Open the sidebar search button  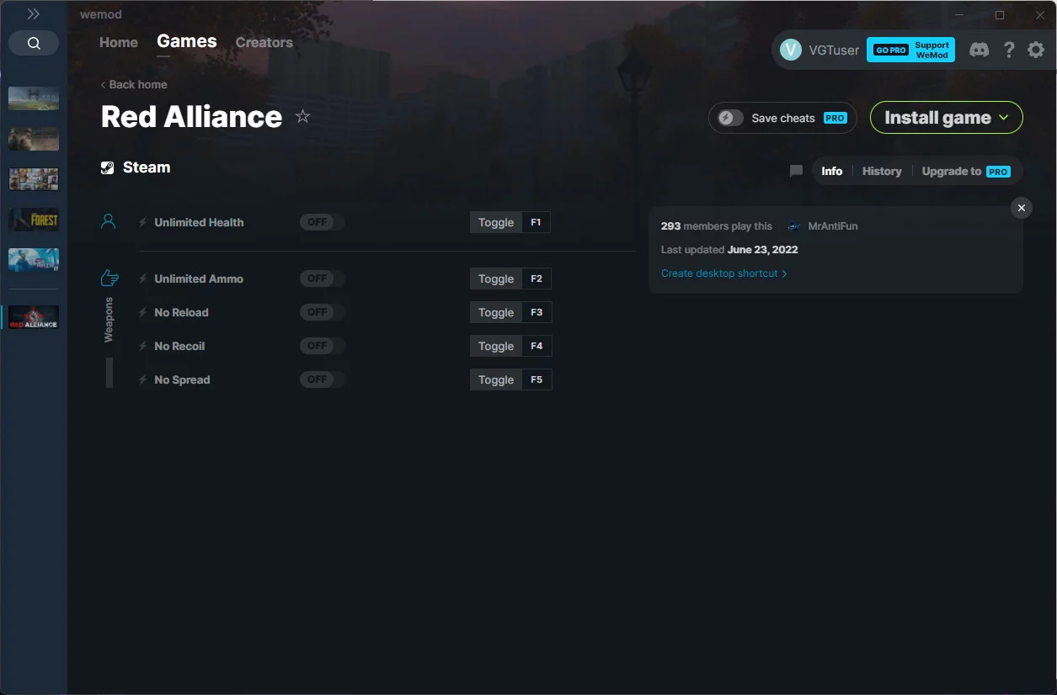point(34,43)
